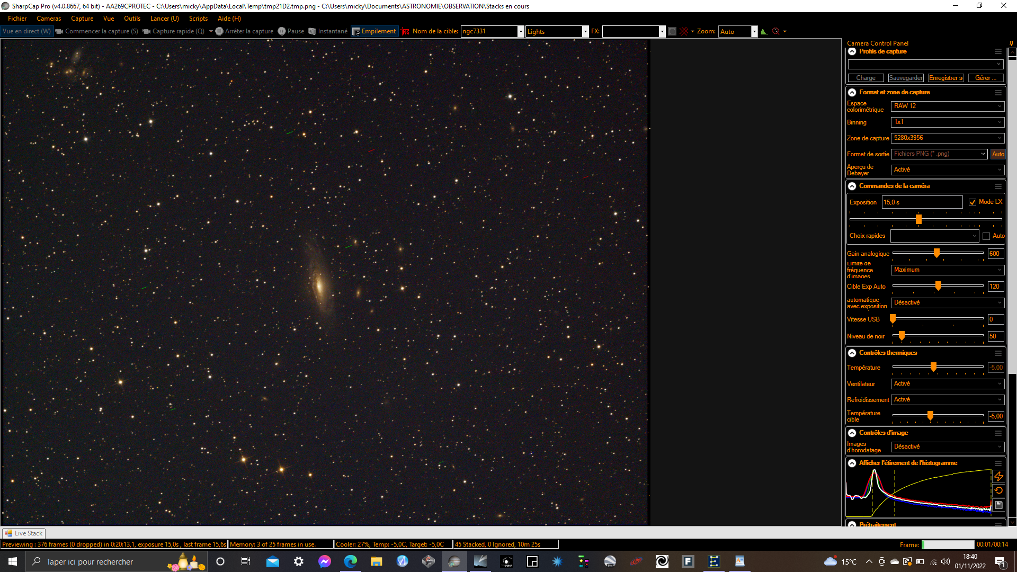Click the Gérer profiles button
Screen dimensions: 1017x572
(x=986, y=78)
